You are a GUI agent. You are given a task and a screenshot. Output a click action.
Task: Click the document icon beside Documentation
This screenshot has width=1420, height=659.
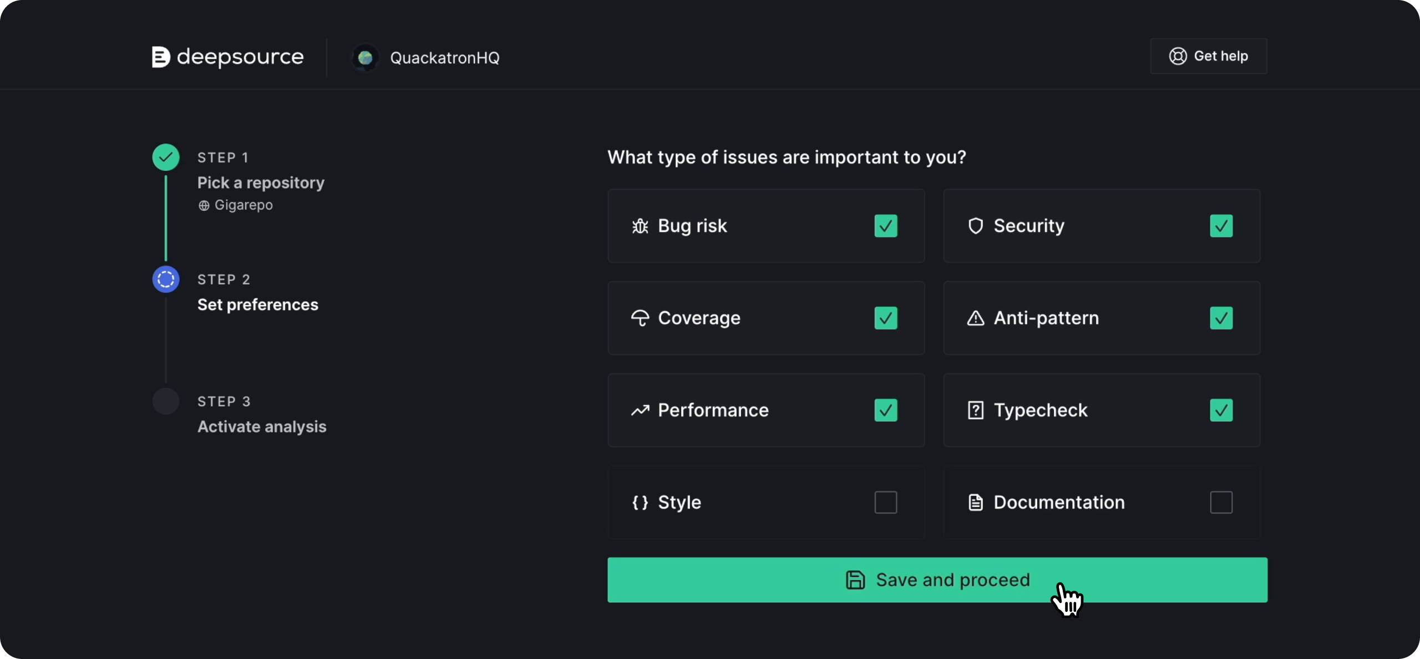(x=975, y=503)
